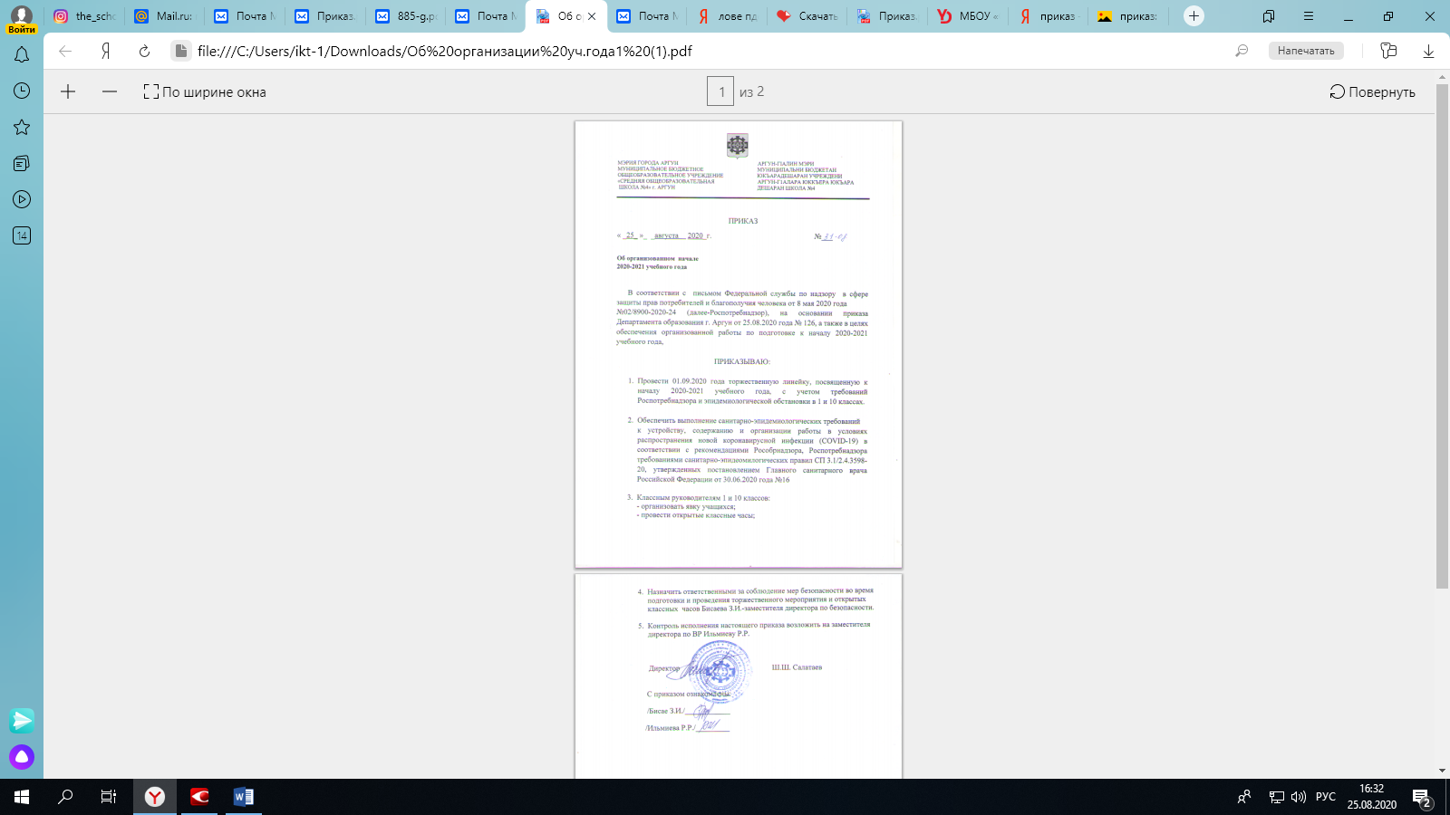Zoom in the PDF with plus icon
This screenshot has height=815, width=1450.
68,91
